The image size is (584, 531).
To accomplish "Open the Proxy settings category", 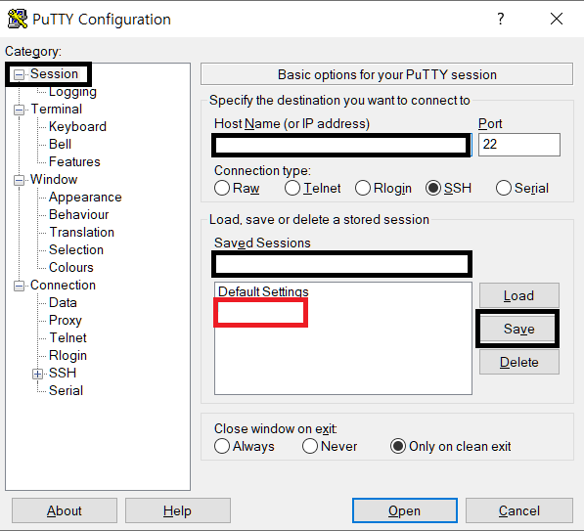I will 66,320.
